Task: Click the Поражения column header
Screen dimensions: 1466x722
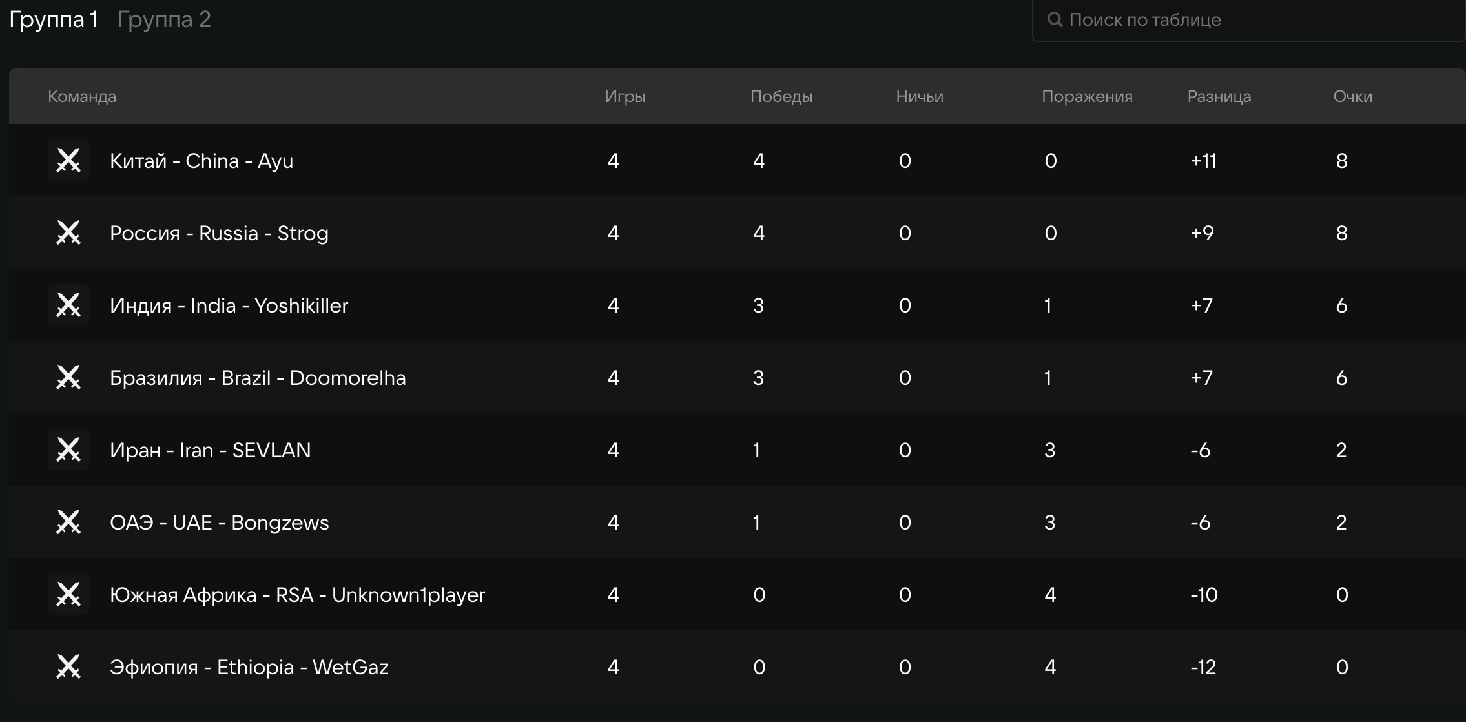Action: coord(1087,96)
